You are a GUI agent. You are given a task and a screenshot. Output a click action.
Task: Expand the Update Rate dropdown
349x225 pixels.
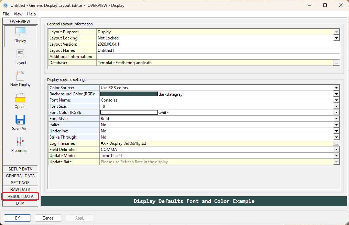pos(336,162)
